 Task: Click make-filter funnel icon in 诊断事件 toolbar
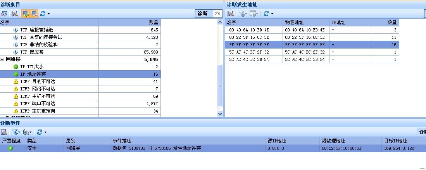[x=15, y=132]
